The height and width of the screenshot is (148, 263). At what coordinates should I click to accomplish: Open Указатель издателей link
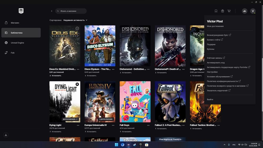click(x=219, y=90)
